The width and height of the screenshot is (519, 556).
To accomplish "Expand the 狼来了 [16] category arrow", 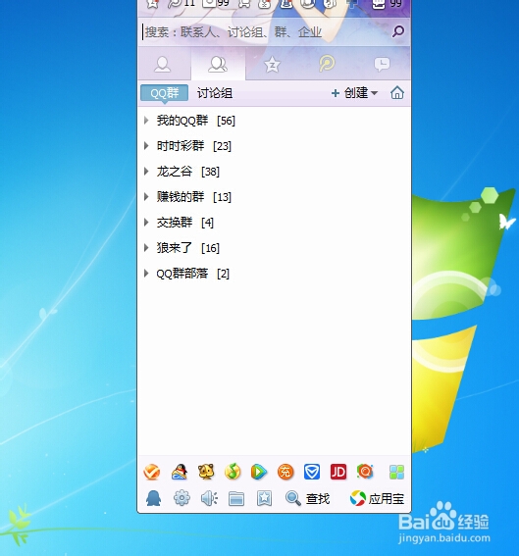I will 146,248.
